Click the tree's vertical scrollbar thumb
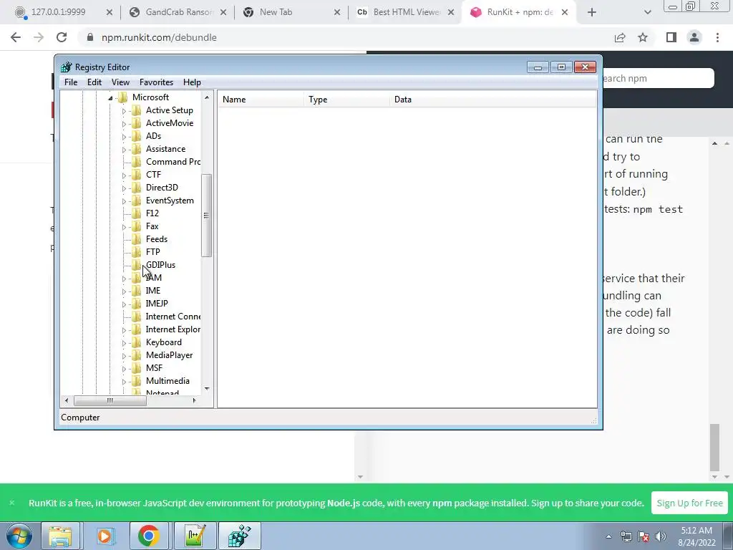 (x=206, y=215)
